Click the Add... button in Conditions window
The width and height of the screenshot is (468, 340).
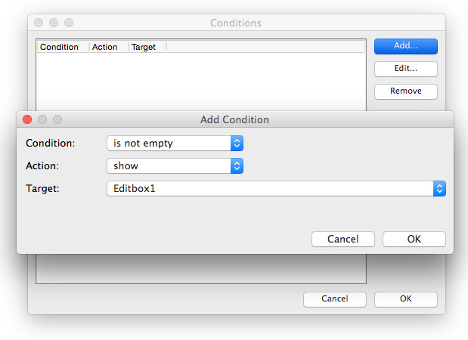[405, 46]
